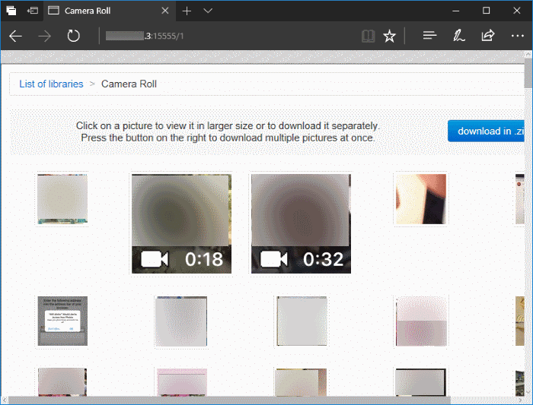The width and height of the screenshot is (533, 405).
Task: Open the first photo thumbnail in top row
Action: (x=62, y=199)
